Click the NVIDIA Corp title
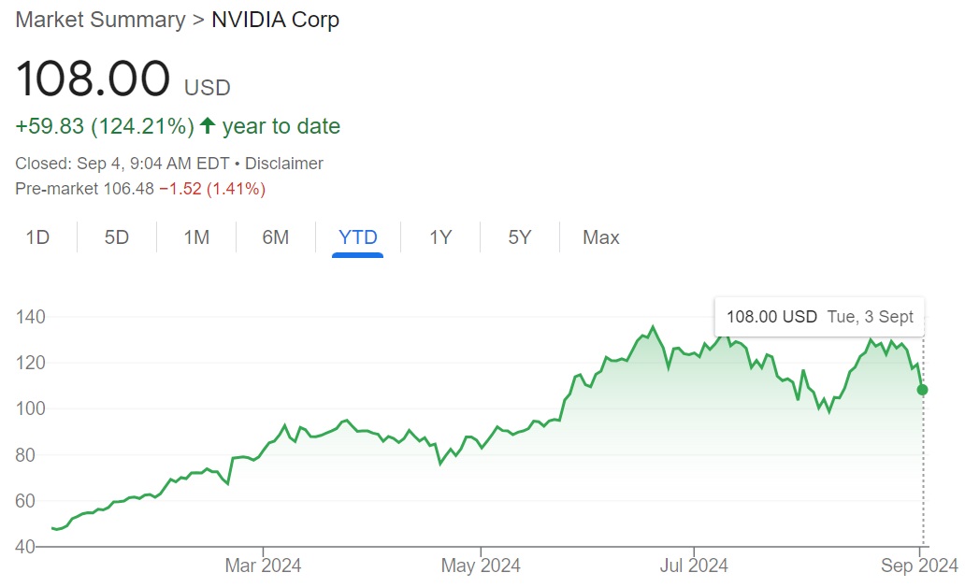 [275, 20]
